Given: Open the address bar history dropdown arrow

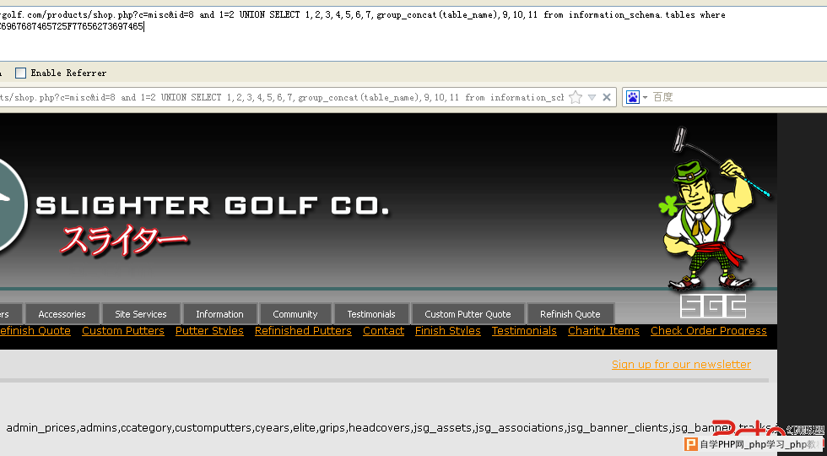Looking at the screenshot, I should pos(592,97).
